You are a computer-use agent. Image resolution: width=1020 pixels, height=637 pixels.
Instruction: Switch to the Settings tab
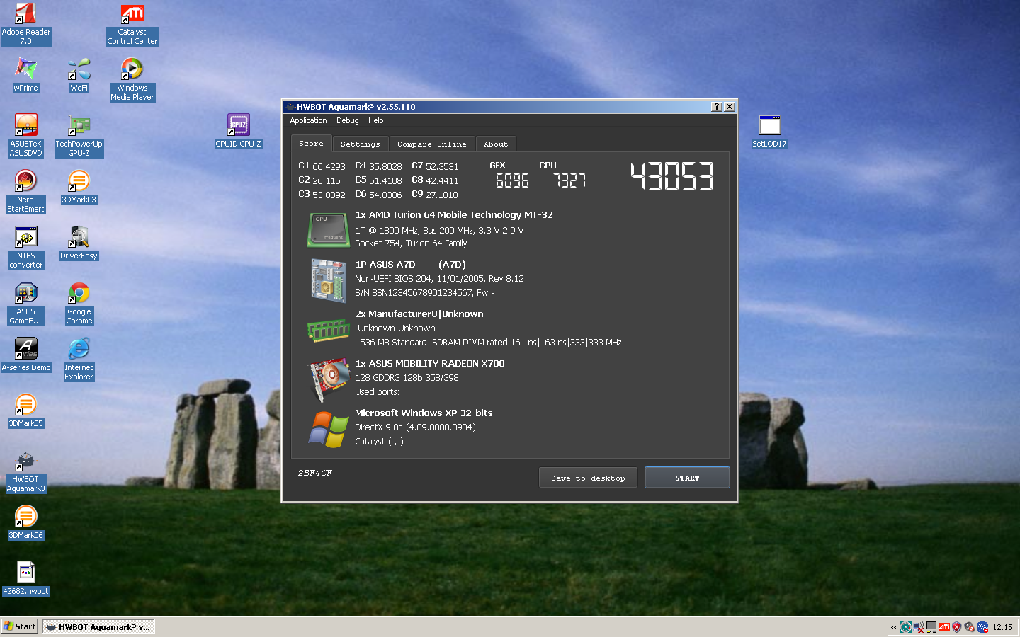click(360, 144)
